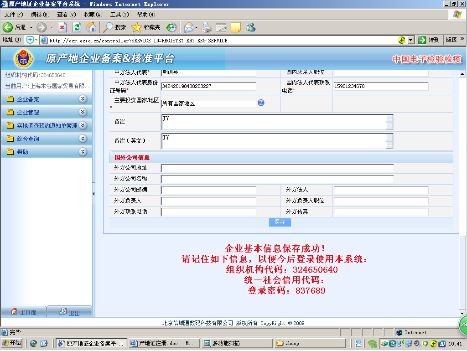Click the print icon on the toolbar
This screenshot has width=467, height=351.
click(206, 27)
